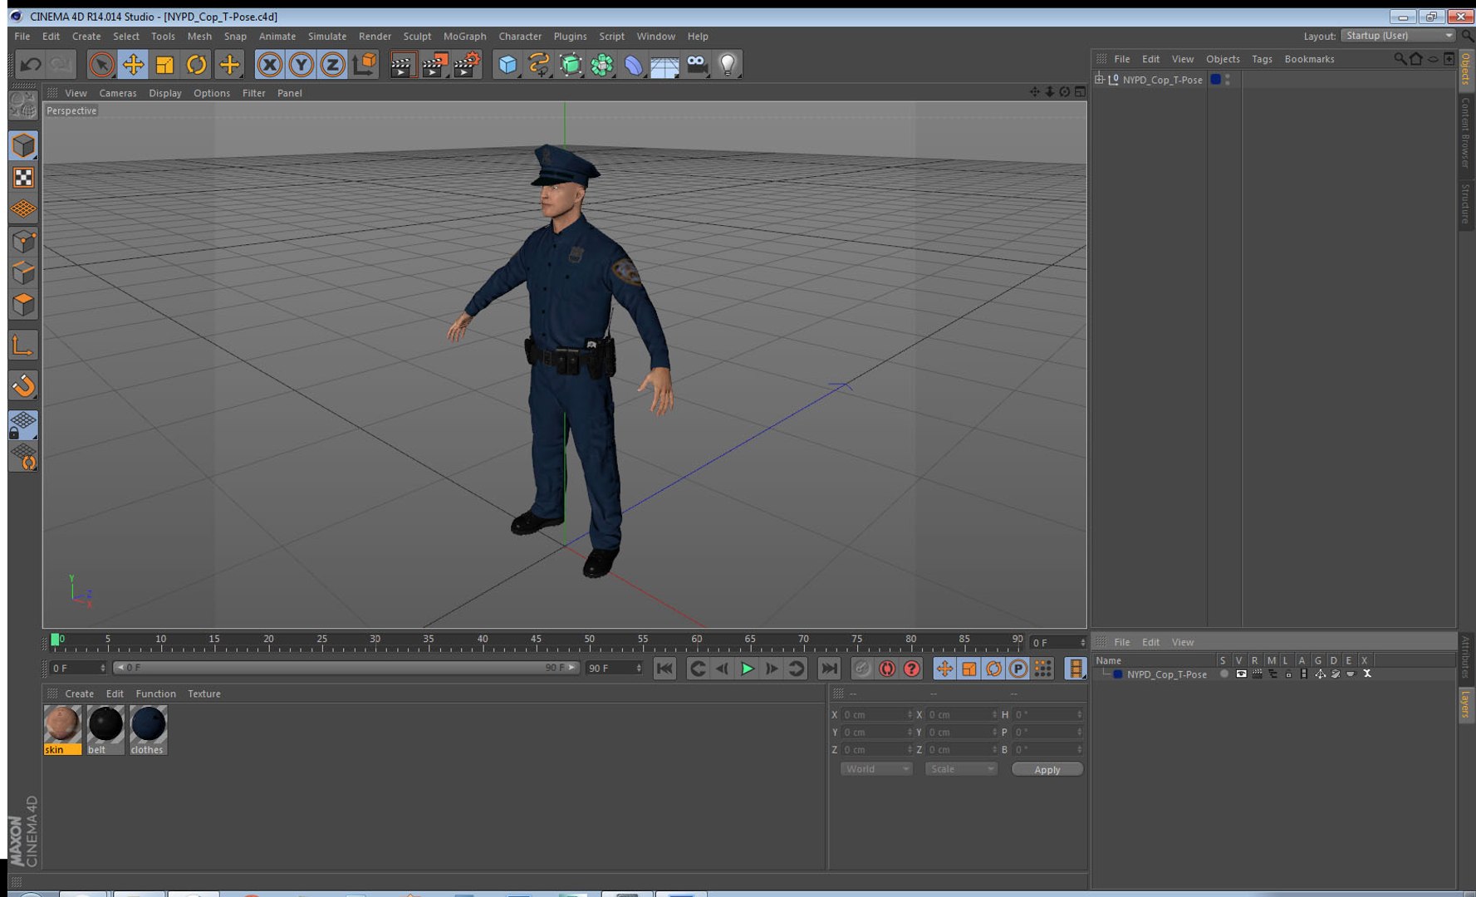Open the Character menu
Screen dimensions: 1476x897
tap(520, 37)
